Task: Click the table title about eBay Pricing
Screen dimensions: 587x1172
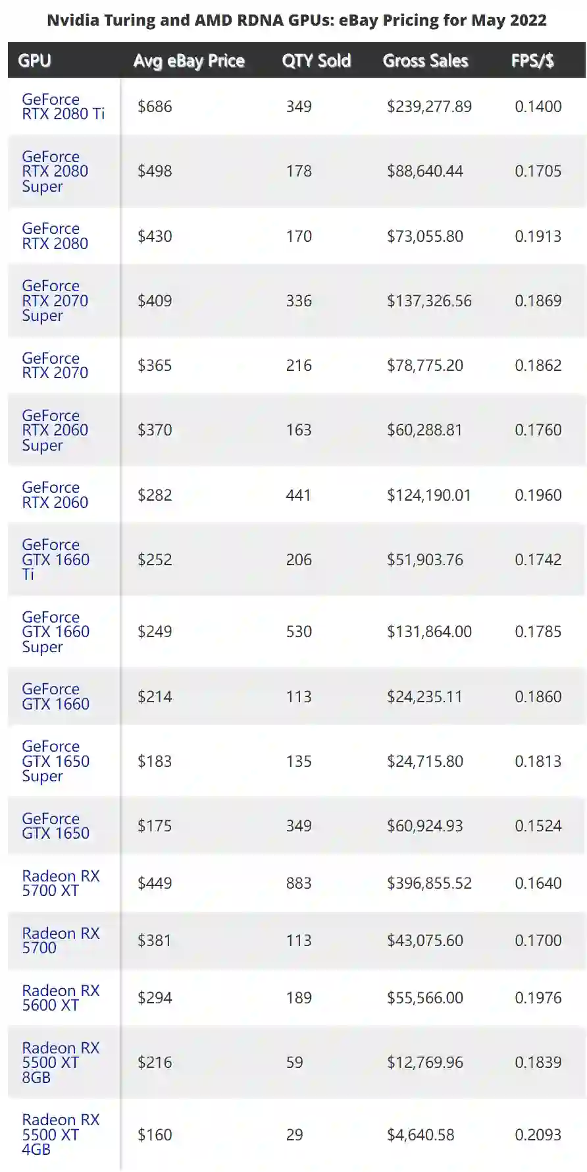Action: point(296,20)
